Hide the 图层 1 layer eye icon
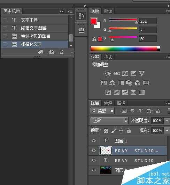The image size is (170, 185). tap(94, 141)
